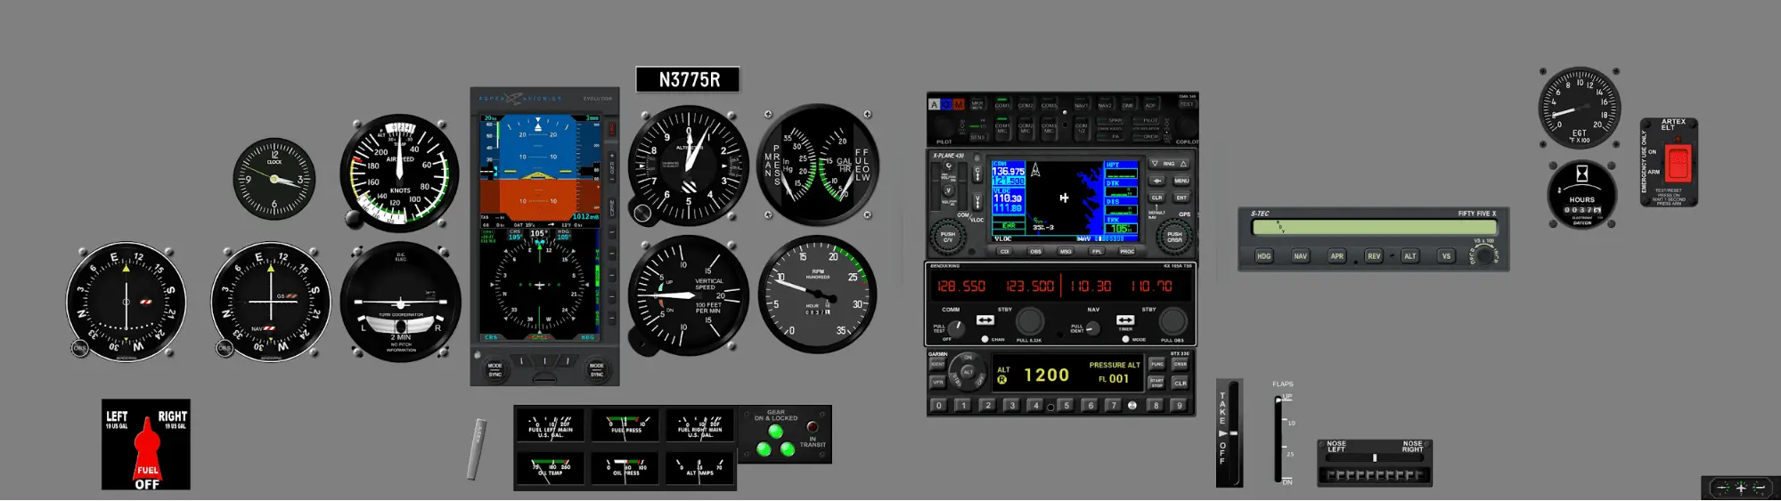Toggle NAV2 audio on audio panel

[1105, 102]
